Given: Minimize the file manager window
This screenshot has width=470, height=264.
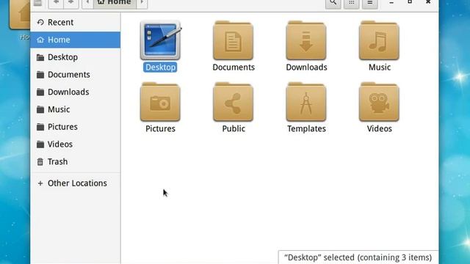Looking at the screenshot, I should 391,2.
